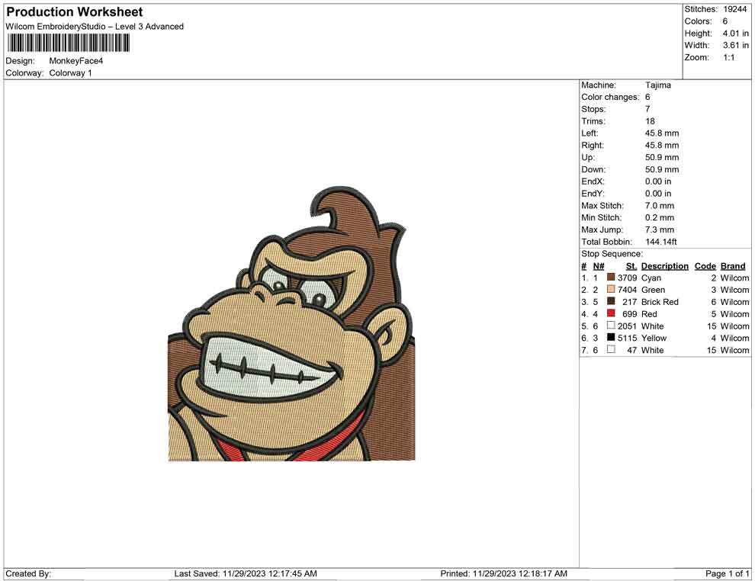
Task: Click the Stitches value '19244'
Action: click(734, 9)
